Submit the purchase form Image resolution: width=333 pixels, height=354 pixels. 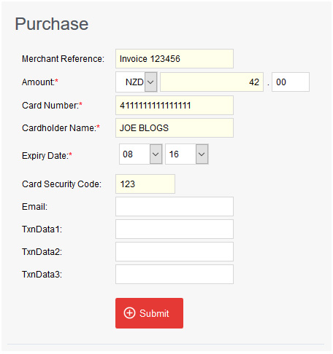(149, 313)
